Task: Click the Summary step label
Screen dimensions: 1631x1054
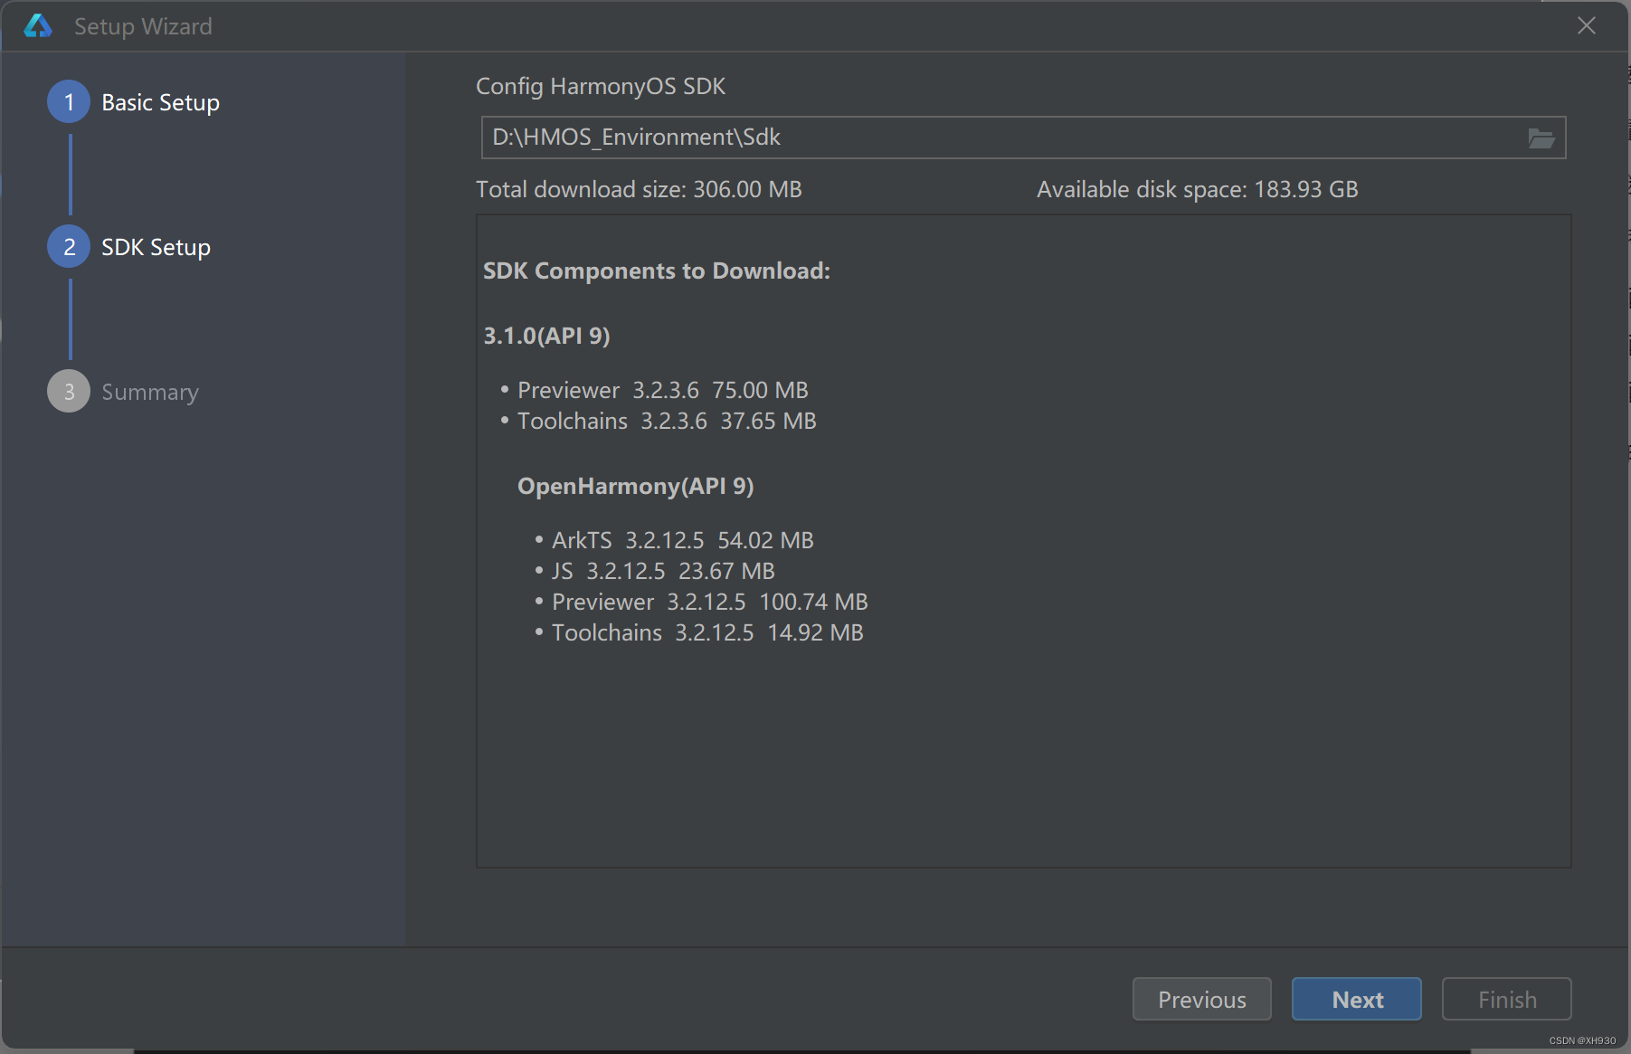Action: [150, 392]
